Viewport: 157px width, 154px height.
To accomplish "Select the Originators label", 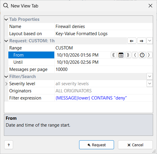I will point(31,91).
